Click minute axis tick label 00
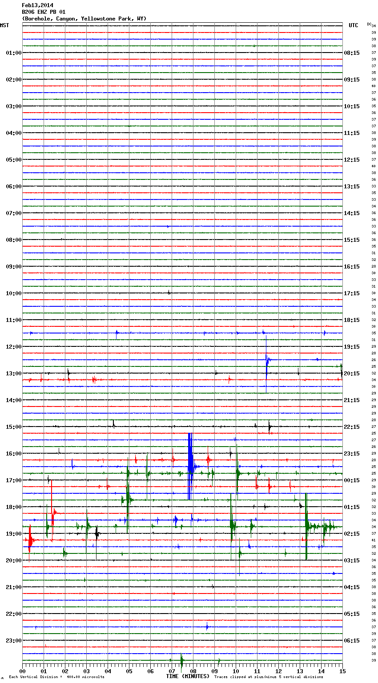The width and height of the screenshot is (378, 683). pos(23,671)
